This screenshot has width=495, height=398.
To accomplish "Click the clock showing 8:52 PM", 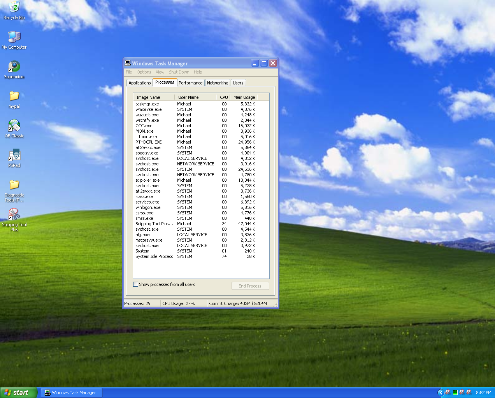I will pyautogui.click(x=483, y=393).
